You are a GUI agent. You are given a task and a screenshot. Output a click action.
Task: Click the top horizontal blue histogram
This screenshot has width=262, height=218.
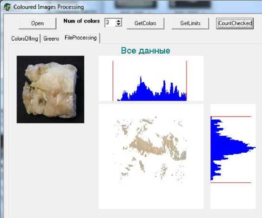151,78
